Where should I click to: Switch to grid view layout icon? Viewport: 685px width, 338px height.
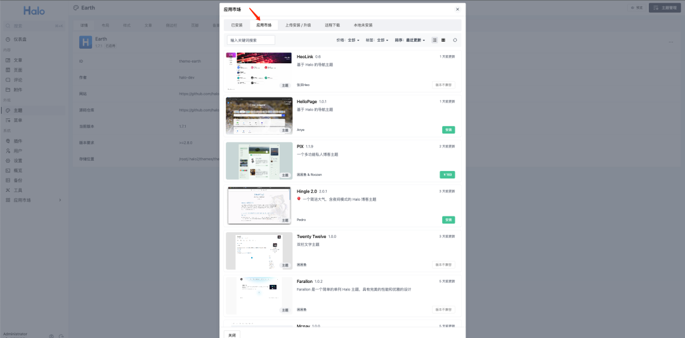tap(443, 40)
